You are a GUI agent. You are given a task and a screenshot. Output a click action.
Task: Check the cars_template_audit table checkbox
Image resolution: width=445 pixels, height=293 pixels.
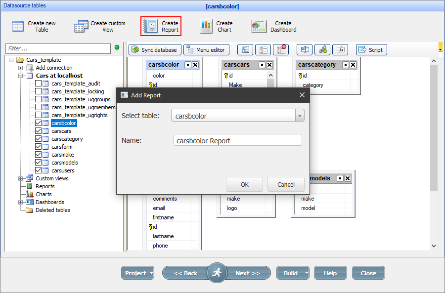38,84
